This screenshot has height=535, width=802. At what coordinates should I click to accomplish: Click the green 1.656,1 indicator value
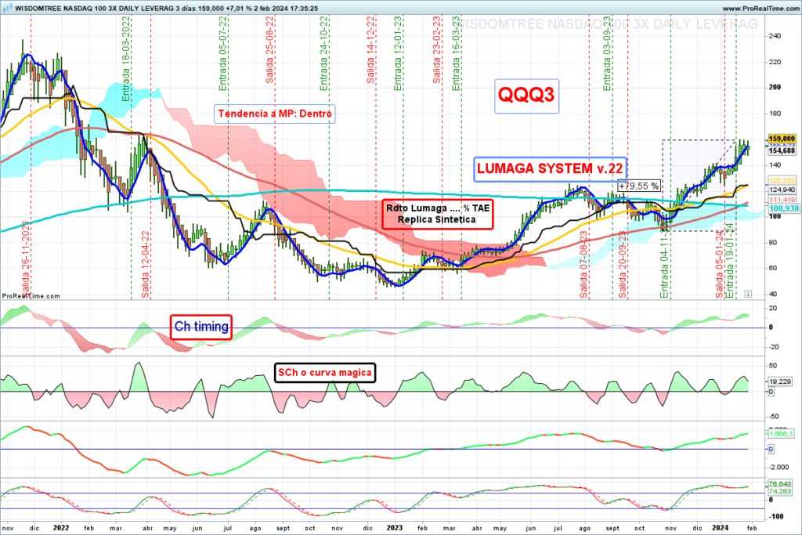point(781,434)
